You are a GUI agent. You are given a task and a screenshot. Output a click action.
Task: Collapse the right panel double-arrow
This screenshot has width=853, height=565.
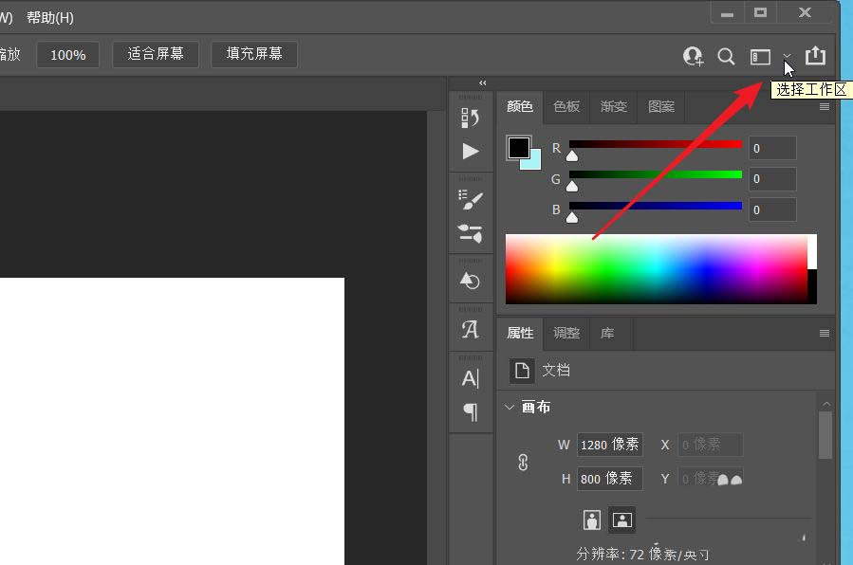point(482,82)
